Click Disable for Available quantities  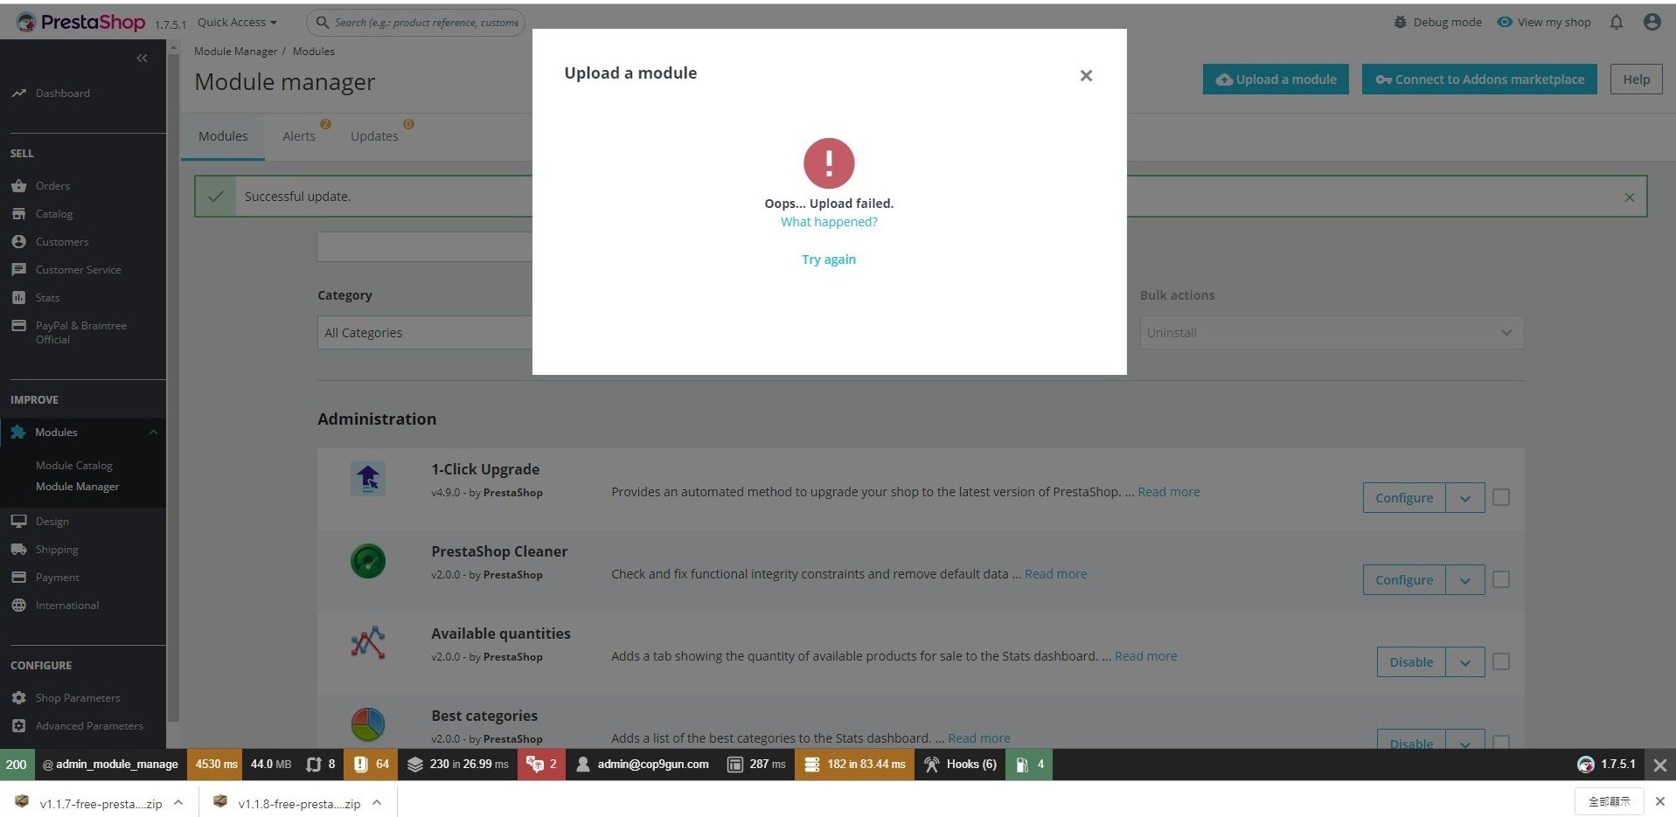pyautogui.click(x=1411, y=661)
